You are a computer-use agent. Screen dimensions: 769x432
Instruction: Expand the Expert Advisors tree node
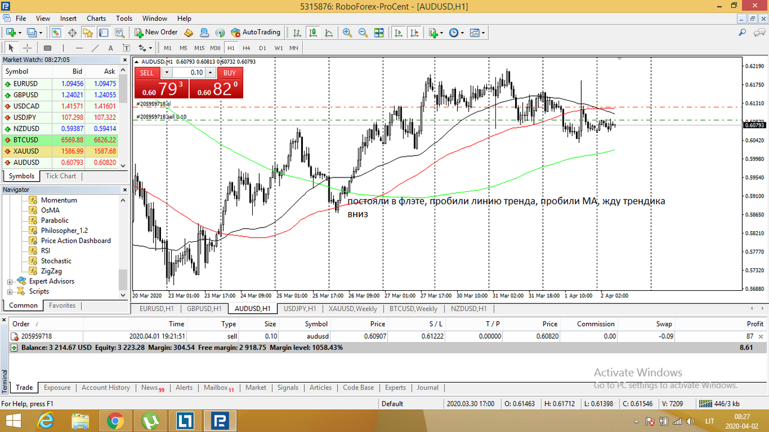point(10,281)
